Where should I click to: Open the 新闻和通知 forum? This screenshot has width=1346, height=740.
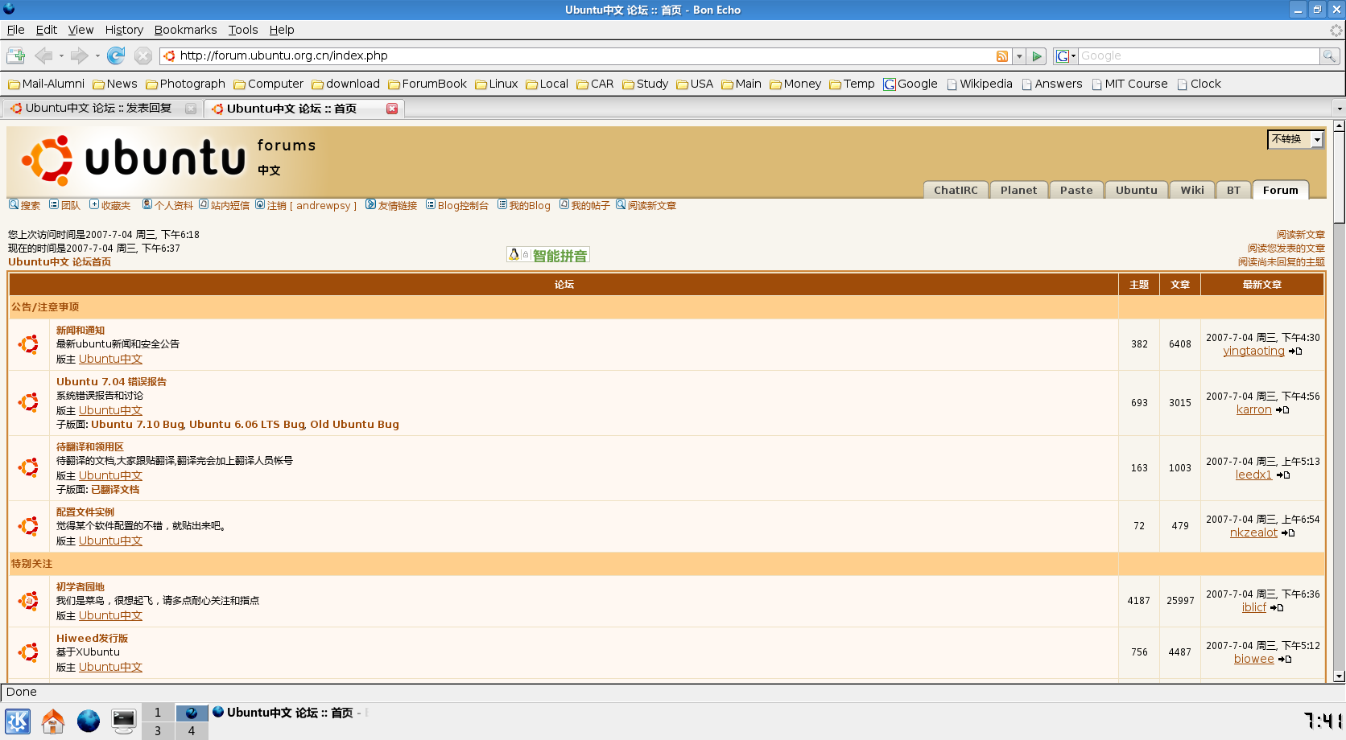[81, 331]
